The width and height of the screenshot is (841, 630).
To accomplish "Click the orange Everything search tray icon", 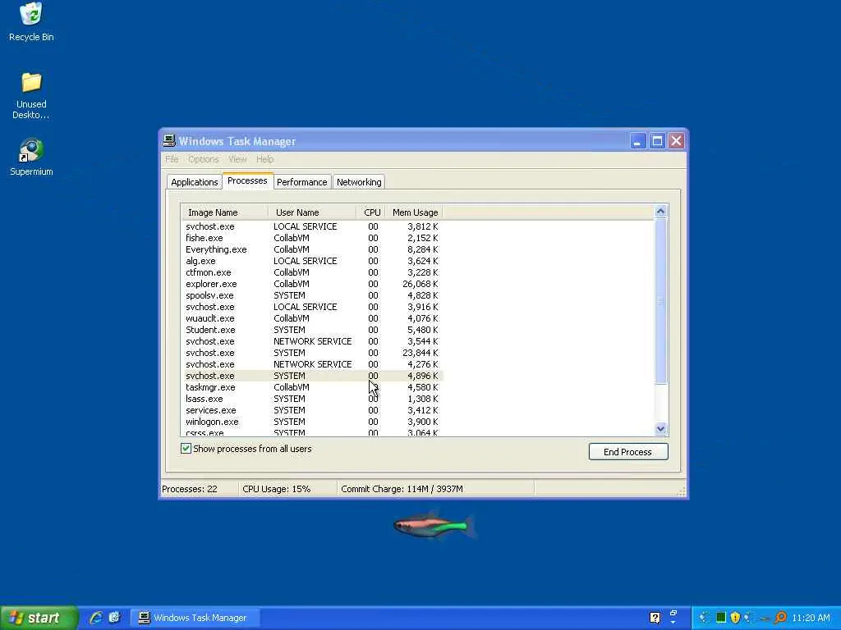I will pyautogui.click(x=781, y=618).
